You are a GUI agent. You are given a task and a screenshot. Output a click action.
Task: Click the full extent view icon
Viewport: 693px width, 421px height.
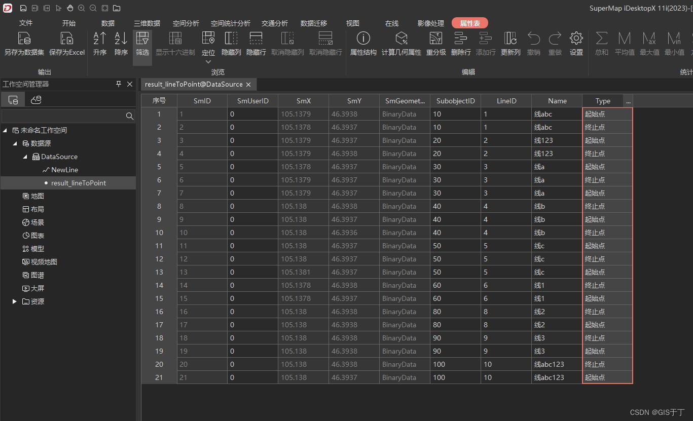(x=105, y=8)
